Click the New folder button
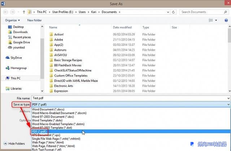 pos(35,20)
